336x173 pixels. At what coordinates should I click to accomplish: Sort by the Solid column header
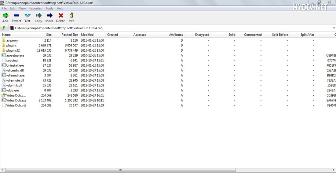click(224, 35)
